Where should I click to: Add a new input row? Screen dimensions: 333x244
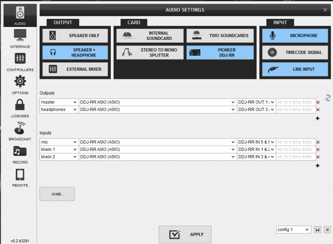(x=318, y=166)
